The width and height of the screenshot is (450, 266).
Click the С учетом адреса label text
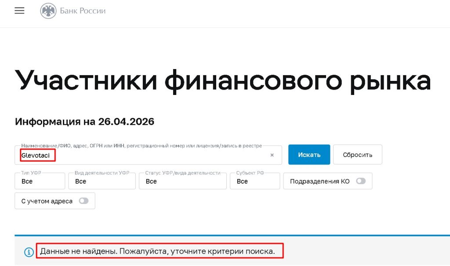tap(47, 201)
